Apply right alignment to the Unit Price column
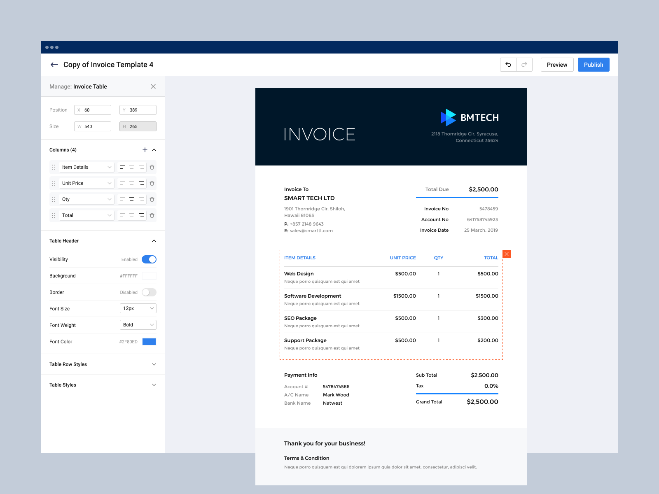Image resolution: width=659 pixels, height=494 pixels. (x=142, y=183)
